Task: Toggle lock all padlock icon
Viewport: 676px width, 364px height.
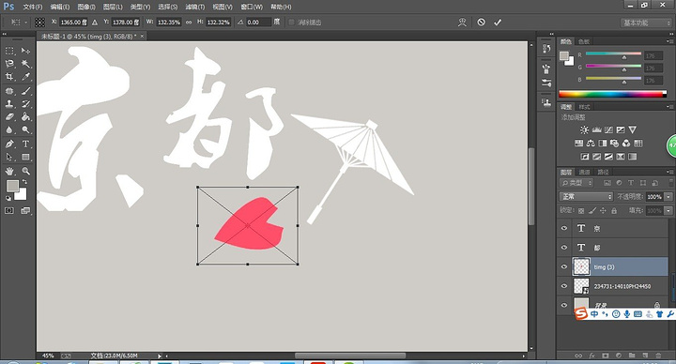Action: (x=614, y=211)
